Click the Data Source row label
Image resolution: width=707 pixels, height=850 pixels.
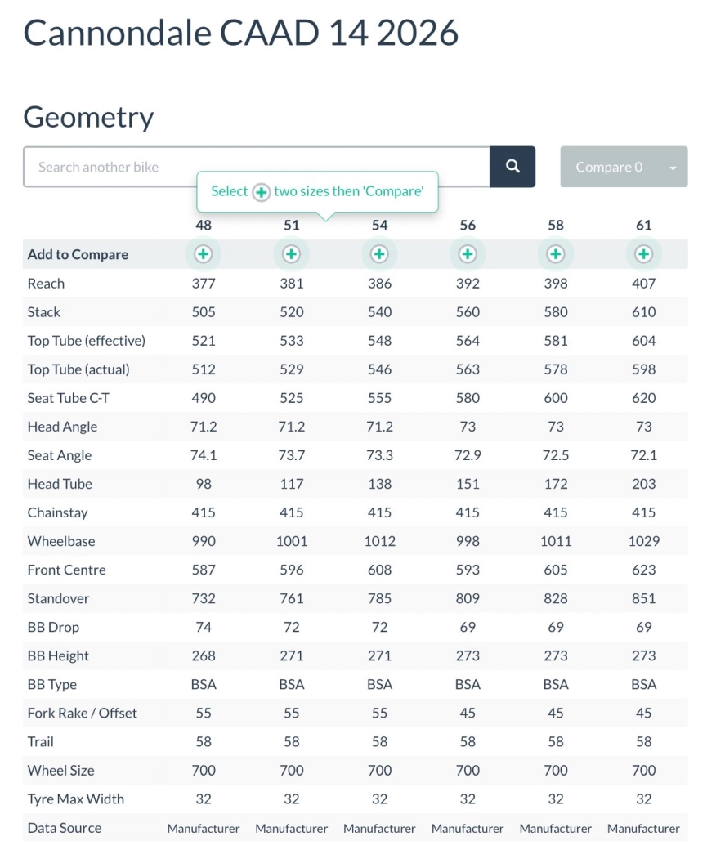click(65, 828)
